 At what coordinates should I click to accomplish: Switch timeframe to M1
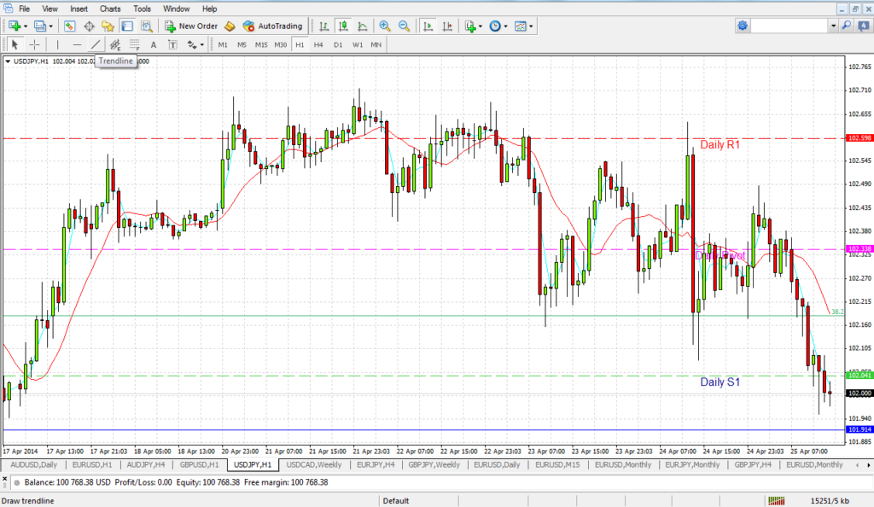[x=223, y=44]
